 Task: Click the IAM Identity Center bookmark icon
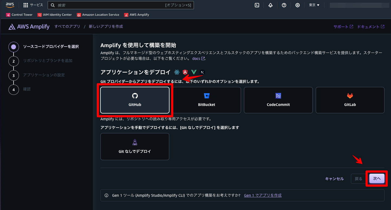pyautogui.click(x=40, y=15)
